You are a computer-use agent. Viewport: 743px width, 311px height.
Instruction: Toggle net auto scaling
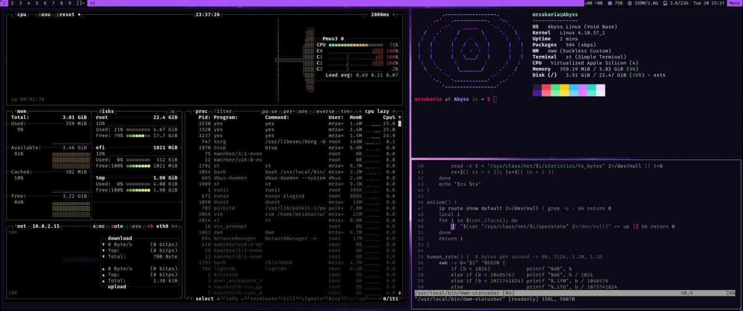[x=117, y=226]
